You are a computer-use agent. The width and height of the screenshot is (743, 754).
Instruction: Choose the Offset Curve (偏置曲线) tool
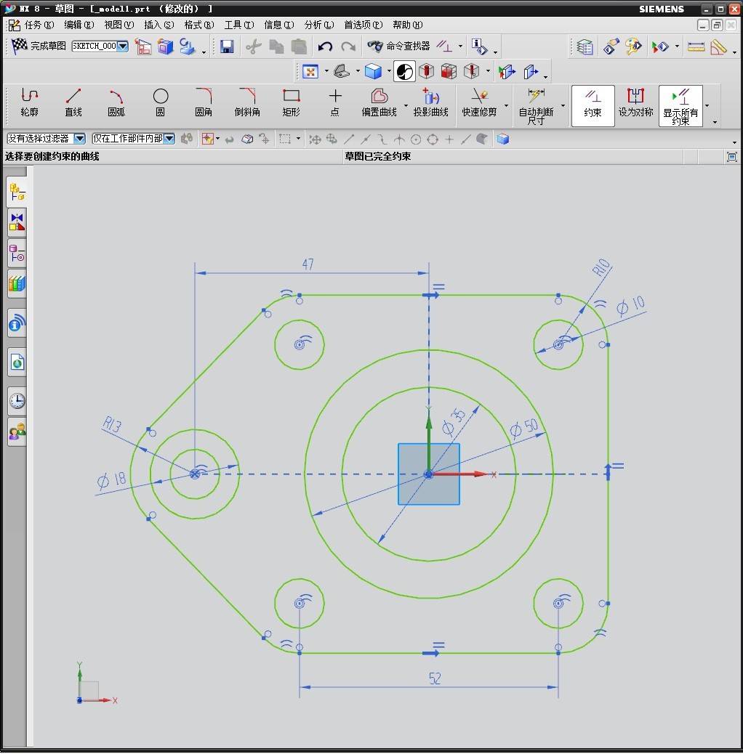pos(379,103)
